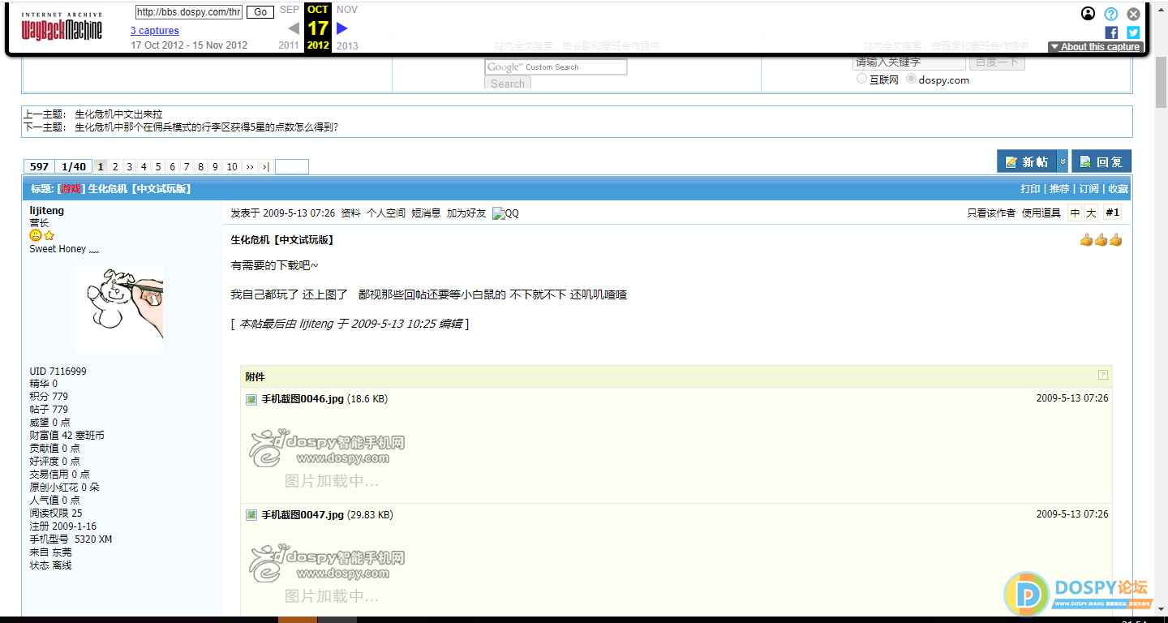Screen dimensions: 1168x623
Task: Set font size to 中
Action: click(x=1075, y=213)
